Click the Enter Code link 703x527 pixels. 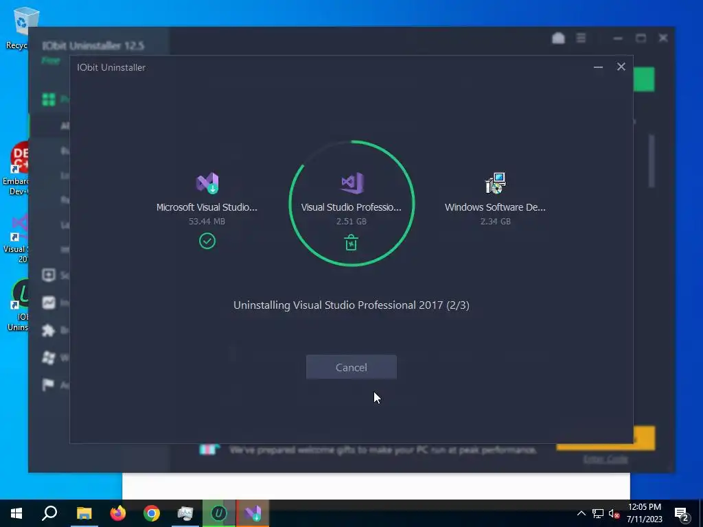606,459
